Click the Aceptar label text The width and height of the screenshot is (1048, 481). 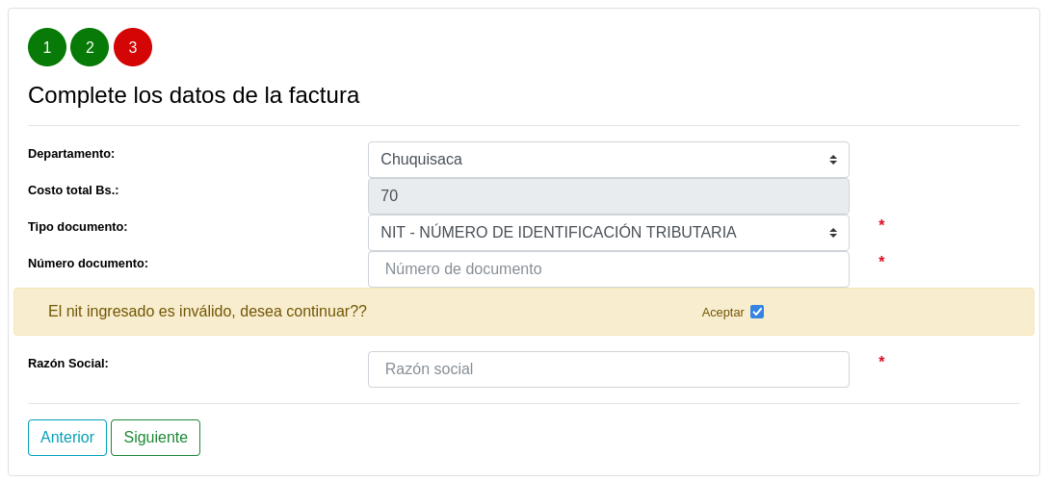click(x=722, y=313)
